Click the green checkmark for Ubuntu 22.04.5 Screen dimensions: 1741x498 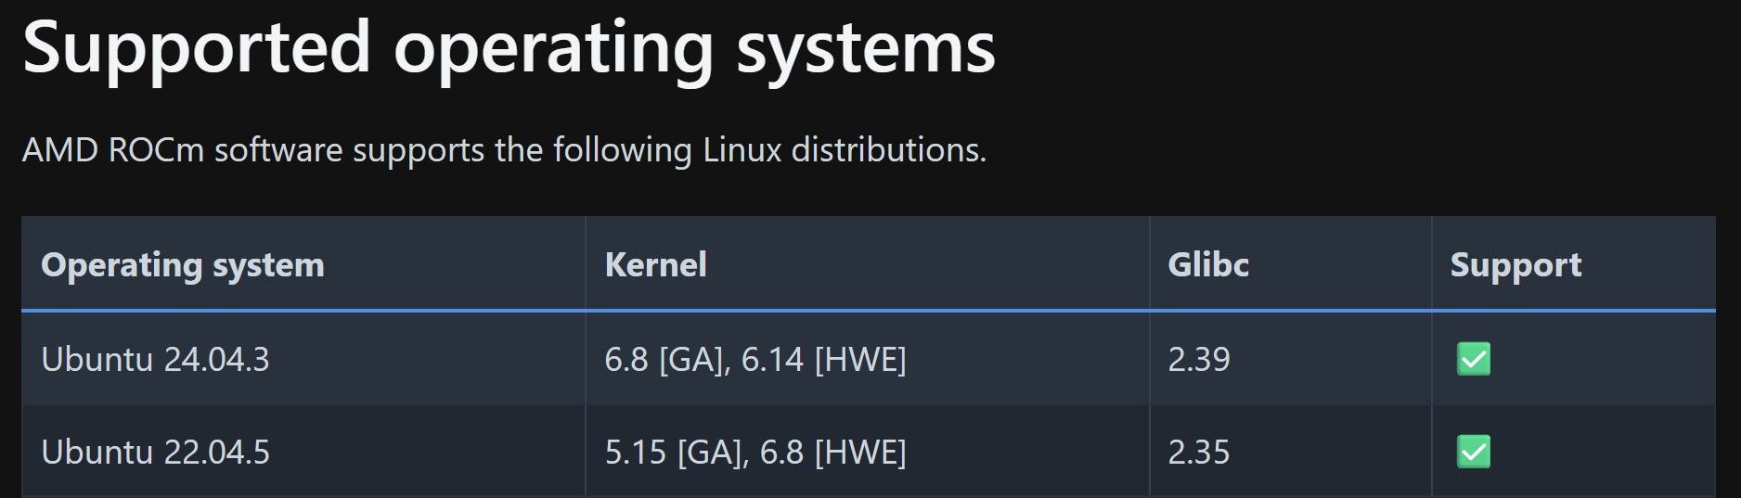point(1474,452)
